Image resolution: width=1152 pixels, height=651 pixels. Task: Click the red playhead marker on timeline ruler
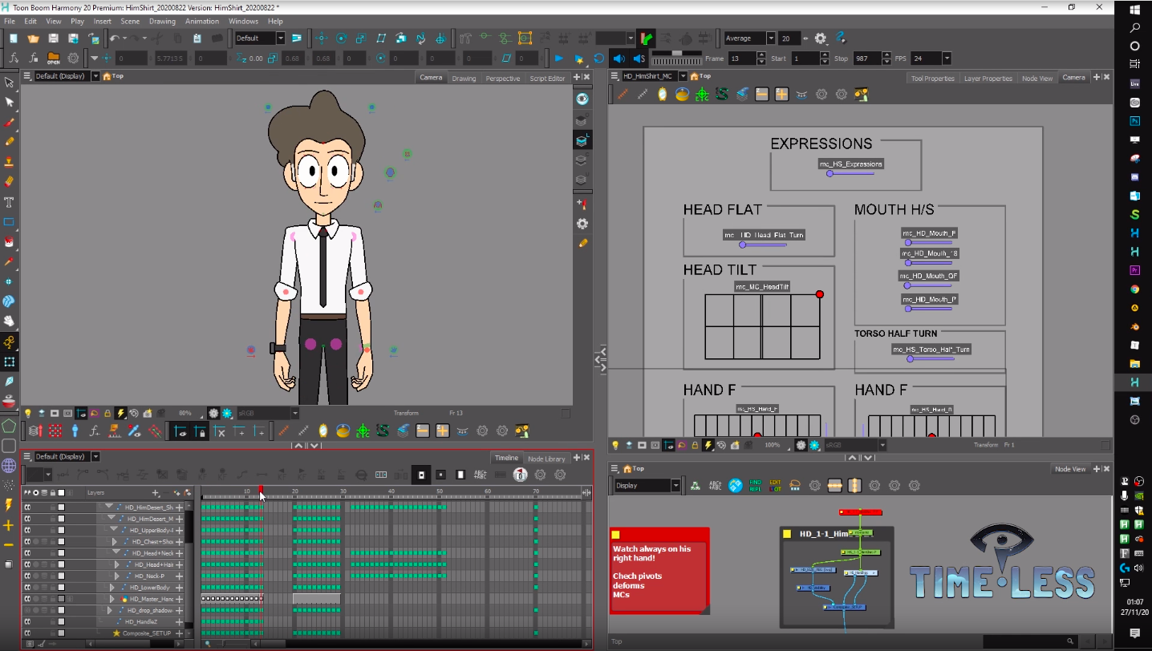[x=261, y=489]
